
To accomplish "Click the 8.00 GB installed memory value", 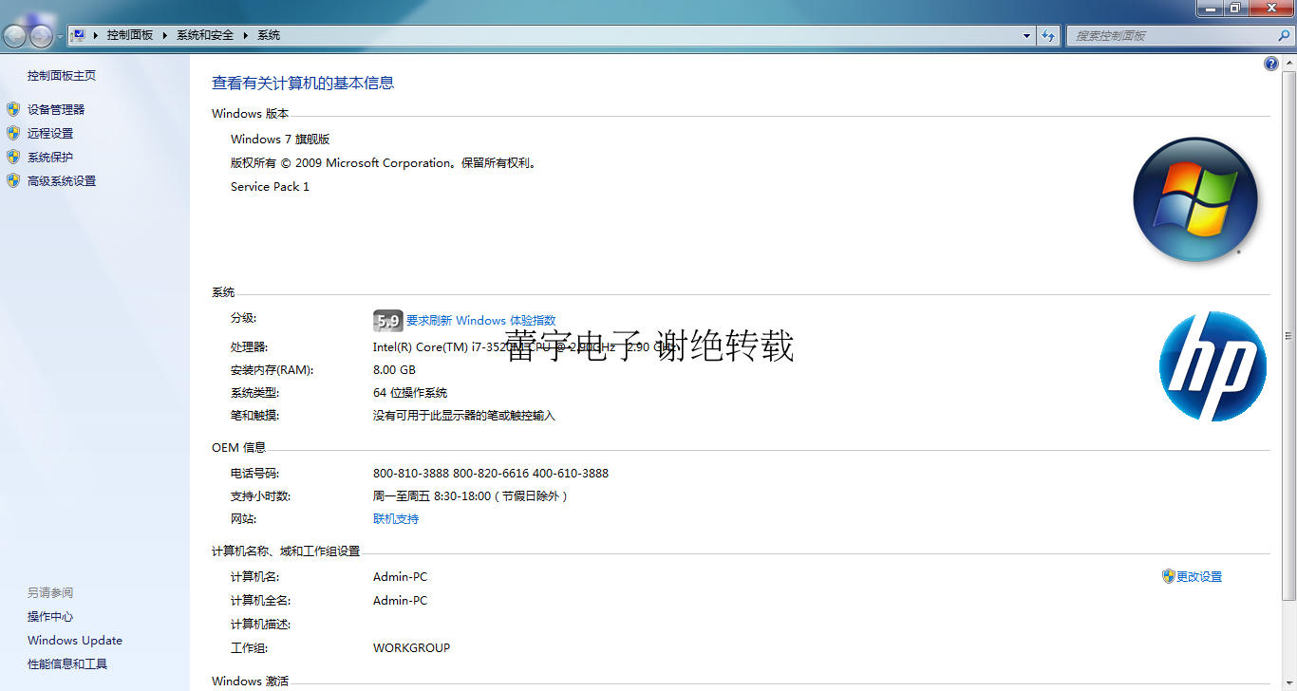I will tap(394, 370).
